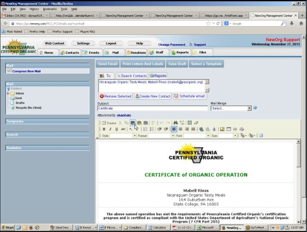Image resolution: width=307 pixels, height=232 pixels.
Task: Open Recycle Bin (Void) folder
Action: click(x=28, y=108)
